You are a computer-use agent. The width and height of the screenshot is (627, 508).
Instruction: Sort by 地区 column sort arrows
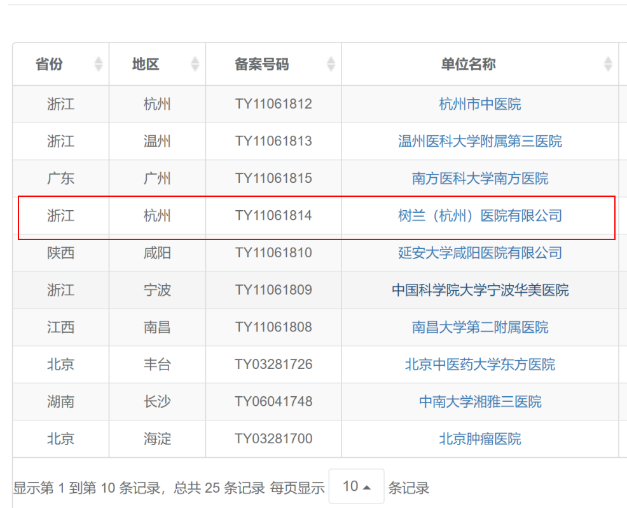tap(195, 64)
